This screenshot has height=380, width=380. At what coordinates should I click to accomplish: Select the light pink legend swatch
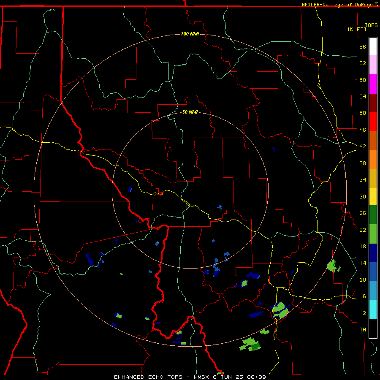pyautogui.click(x=373, y=65)
